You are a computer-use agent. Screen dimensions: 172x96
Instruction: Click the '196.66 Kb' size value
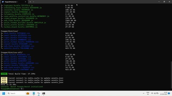click(70, 61)
